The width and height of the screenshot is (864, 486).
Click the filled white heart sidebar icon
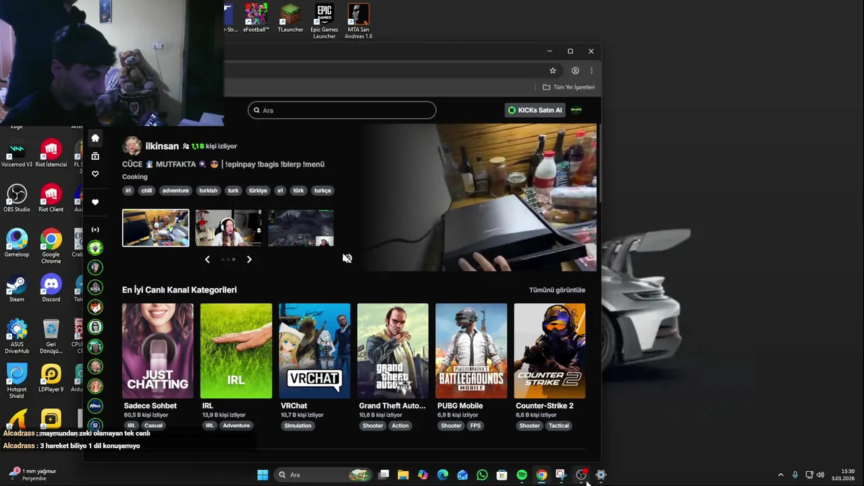click(95, 202)
